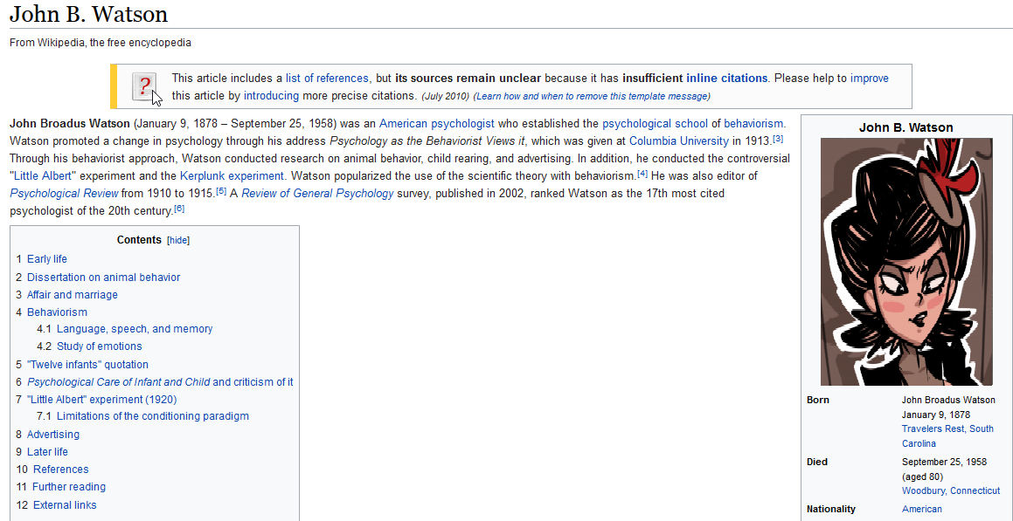Jump to 'Language, speech, and memory'
This screenshot has width=1013, height=521.
(135, 329)
